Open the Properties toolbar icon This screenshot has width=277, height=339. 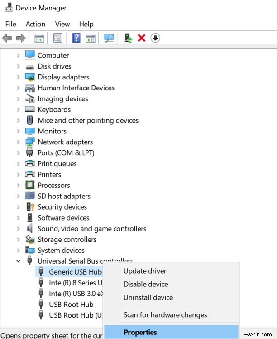click(58, 38)
